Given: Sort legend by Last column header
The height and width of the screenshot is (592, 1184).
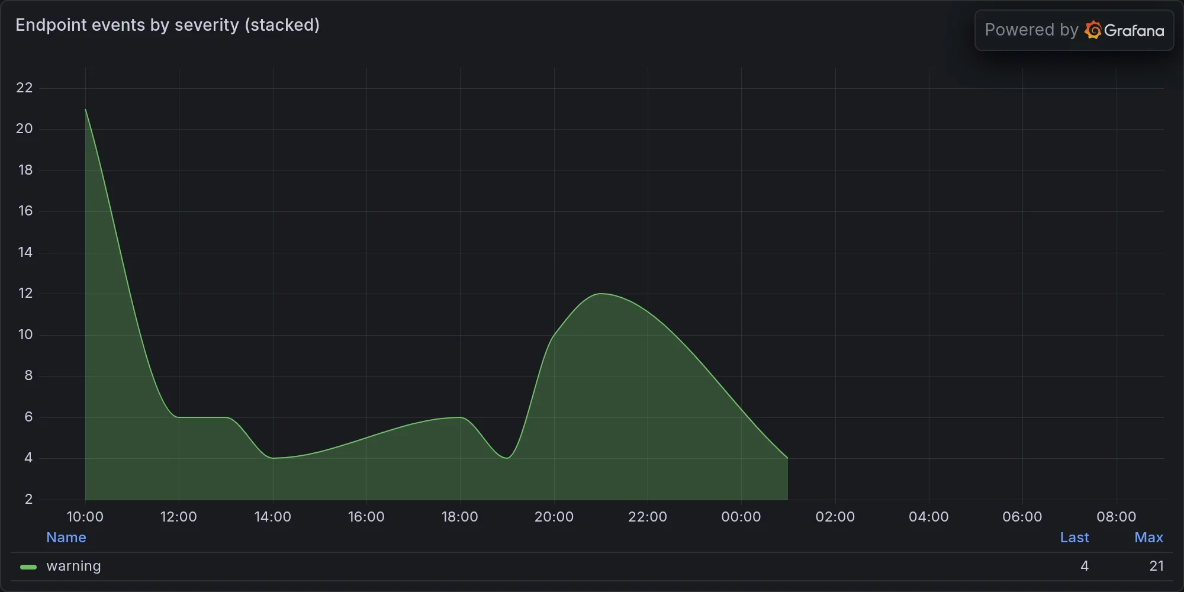Looking at the screenshot, I should pyautogui.click(x=1074, y=538).
